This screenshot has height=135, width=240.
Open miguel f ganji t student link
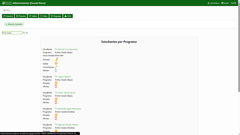pos(64,76)
